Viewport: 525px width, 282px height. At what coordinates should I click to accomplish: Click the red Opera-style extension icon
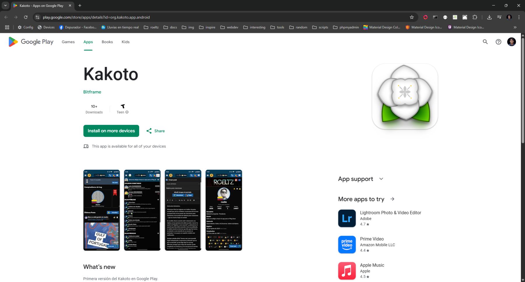pyautogui.click(x=426, y=17)
